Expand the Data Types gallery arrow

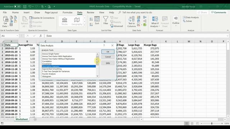[84, 25]
